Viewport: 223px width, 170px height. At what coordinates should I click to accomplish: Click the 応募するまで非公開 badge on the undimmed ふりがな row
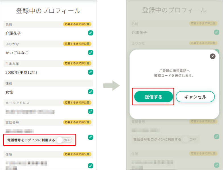pyautogui.click(x=77, y=44)
